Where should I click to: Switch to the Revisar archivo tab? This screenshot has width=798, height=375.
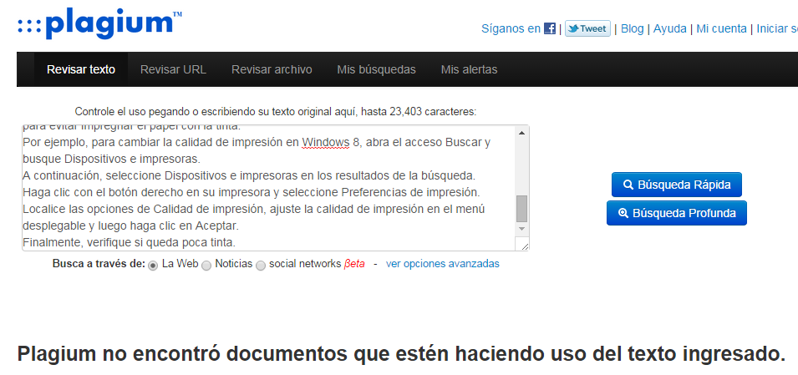pos(272,69)
